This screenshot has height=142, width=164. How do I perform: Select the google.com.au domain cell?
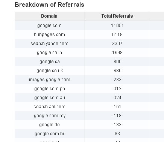coord(50,98)
